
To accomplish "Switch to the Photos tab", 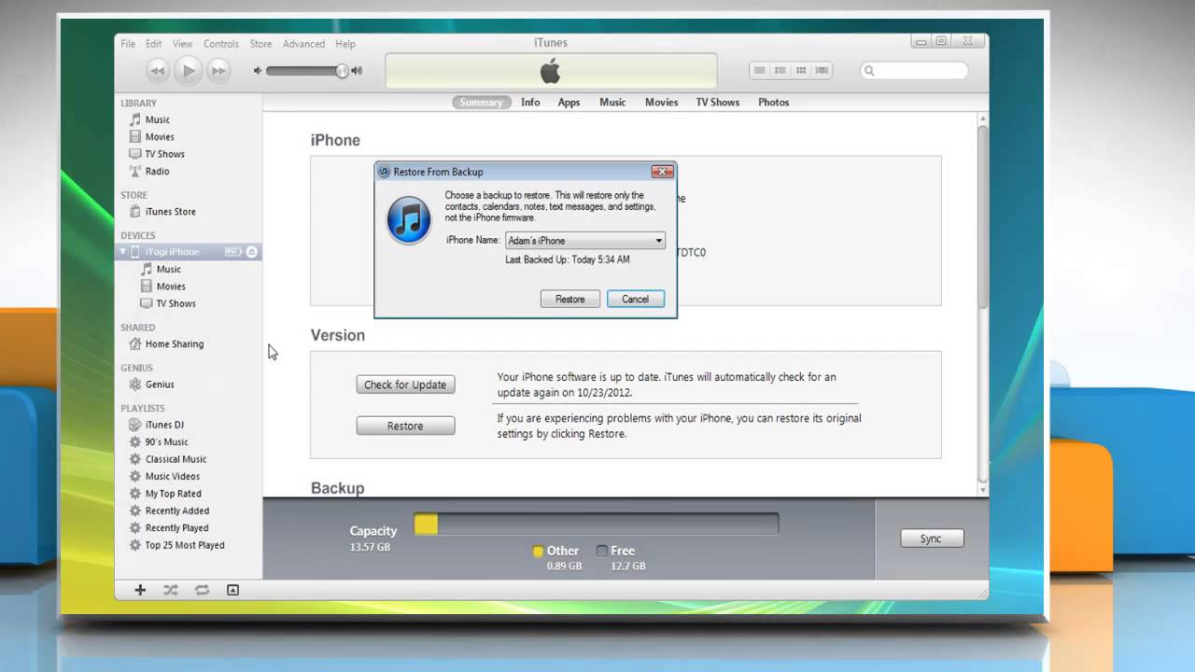I will 773,103.
